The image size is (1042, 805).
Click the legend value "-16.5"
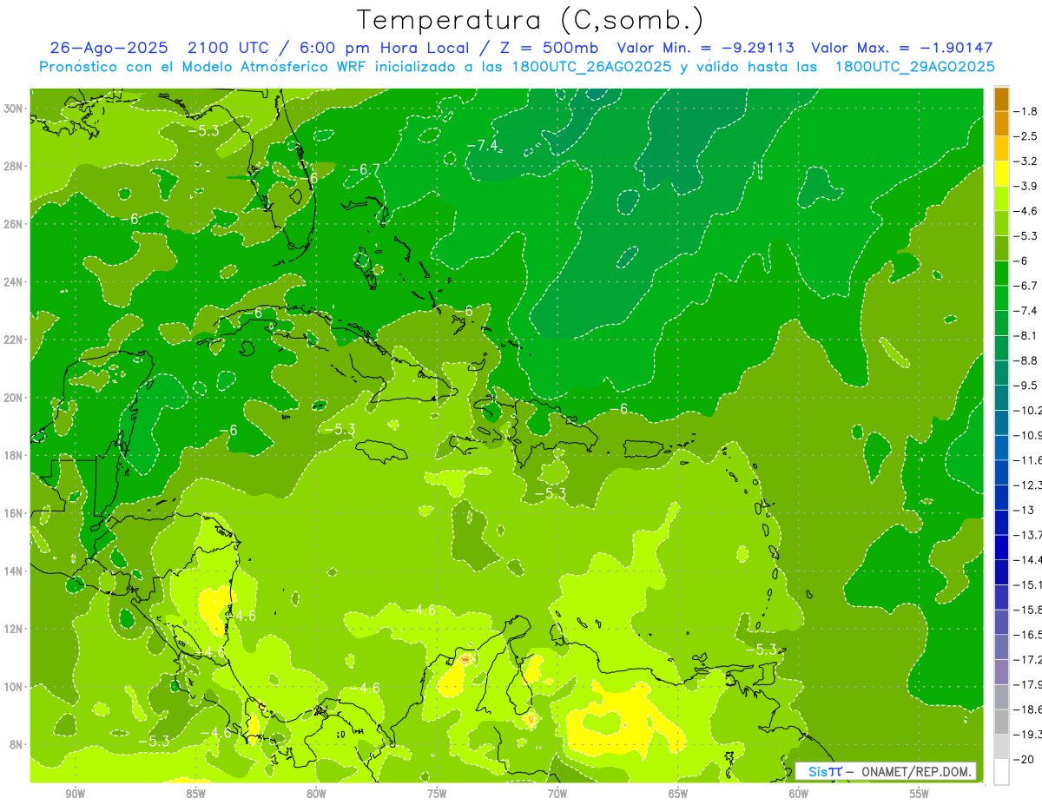click(1029, 634)
